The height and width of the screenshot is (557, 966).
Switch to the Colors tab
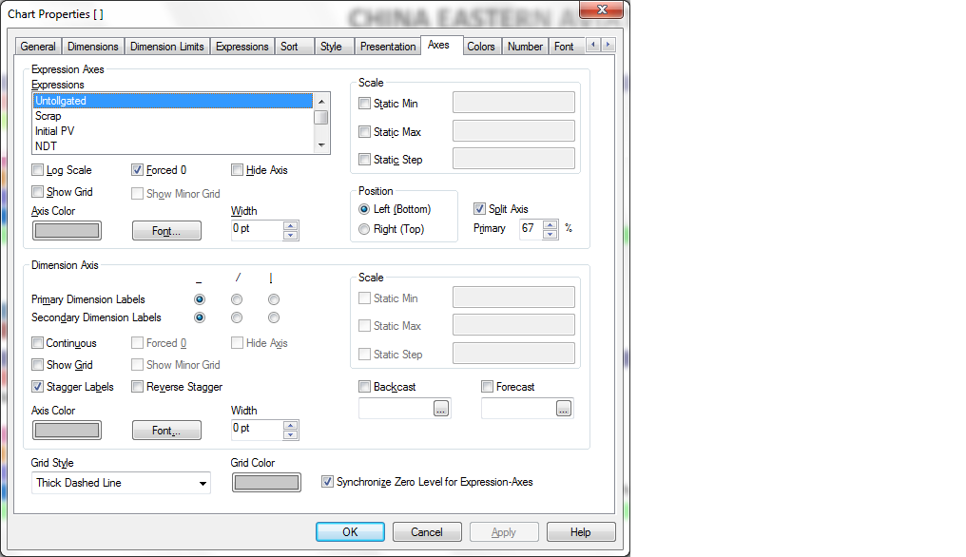(480, 47)
